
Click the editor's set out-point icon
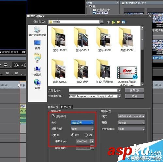tap(23, 65)
